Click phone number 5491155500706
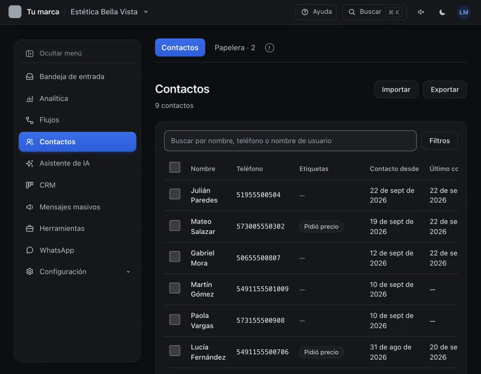The width and height of the screenshot is (481, 374). [262, 352]
